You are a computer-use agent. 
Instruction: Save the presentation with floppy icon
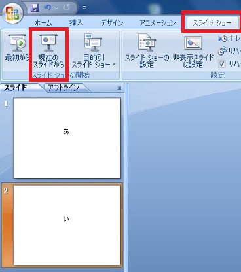pyautogui.click(x=35, y=8)
